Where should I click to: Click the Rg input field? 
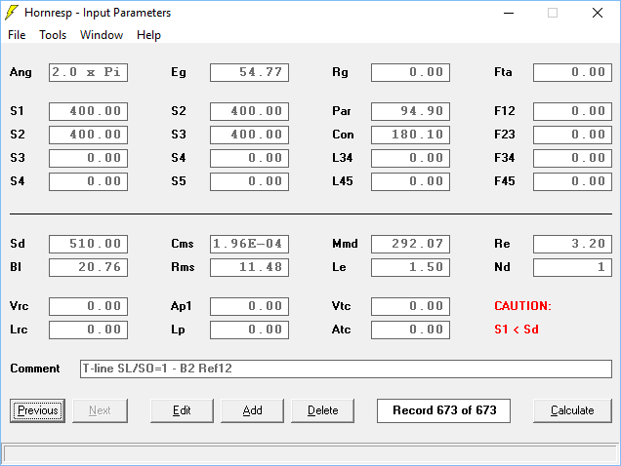pos(411,72)
